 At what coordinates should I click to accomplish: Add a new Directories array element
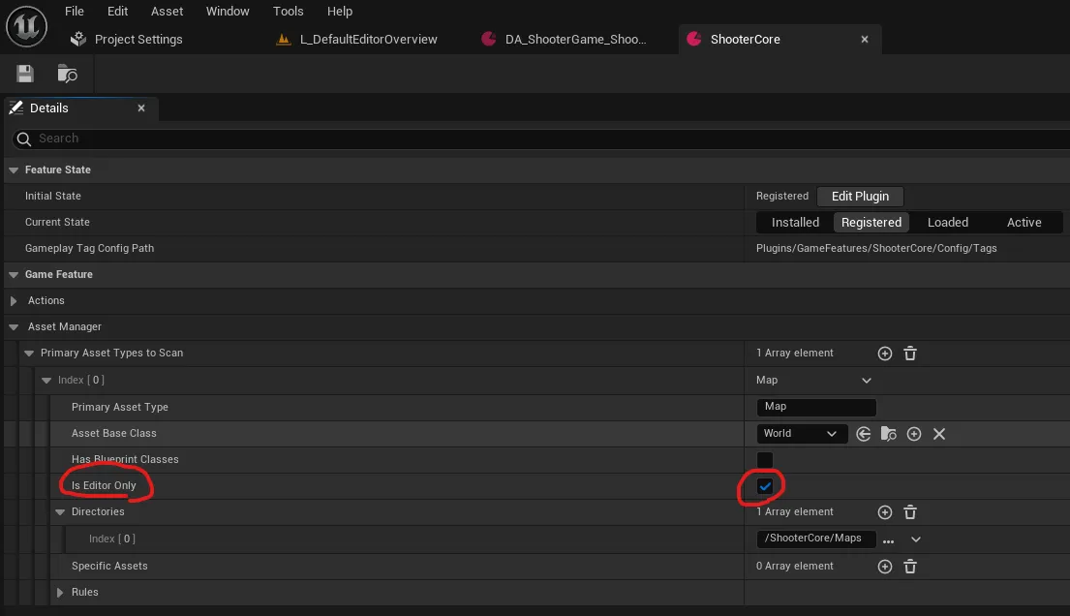click(885, 512)
